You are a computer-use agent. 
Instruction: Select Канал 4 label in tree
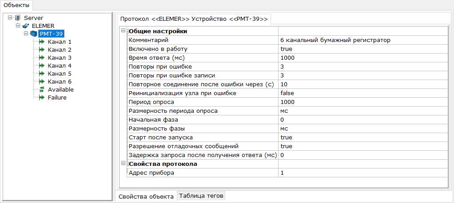[x=60, y=65]
